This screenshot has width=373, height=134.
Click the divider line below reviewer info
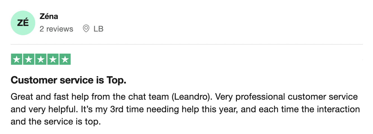pos(186,44)
